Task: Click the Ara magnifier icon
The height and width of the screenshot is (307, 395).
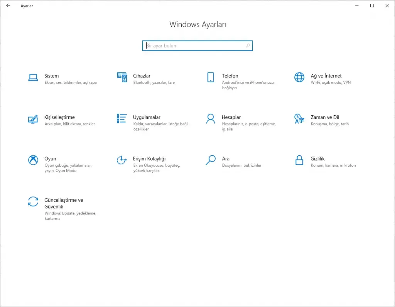Action: (211, 160)
